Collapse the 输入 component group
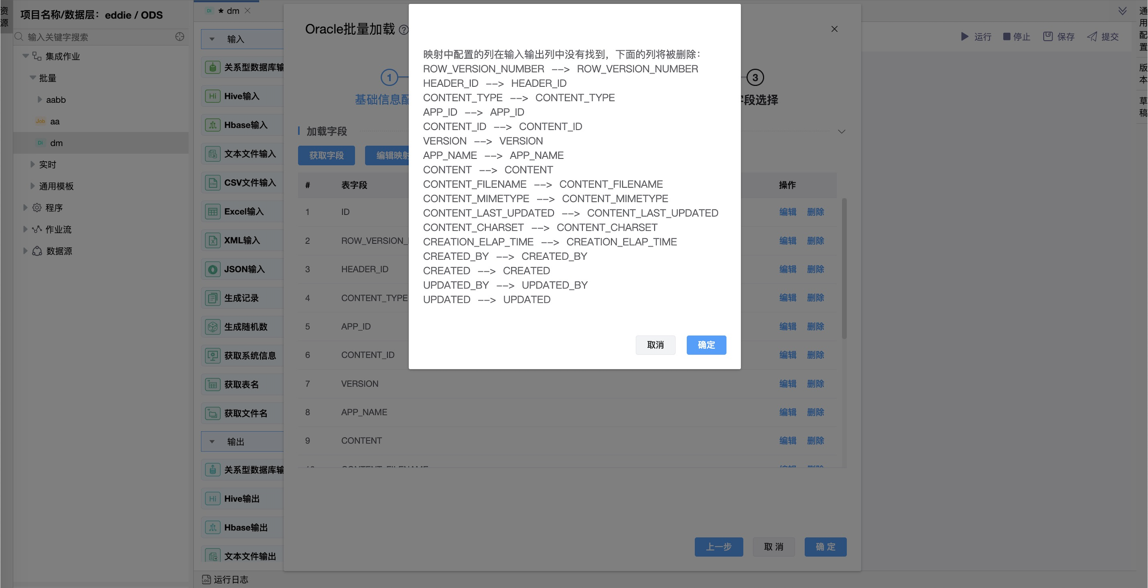1148x588 pixels. (x=212, y=39)
